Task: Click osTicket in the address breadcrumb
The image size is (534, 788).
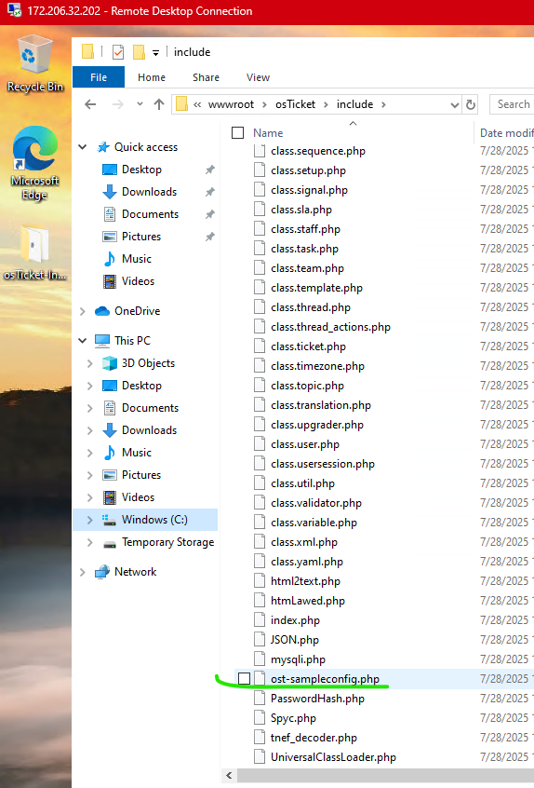Action: click(x=295, y=104)
